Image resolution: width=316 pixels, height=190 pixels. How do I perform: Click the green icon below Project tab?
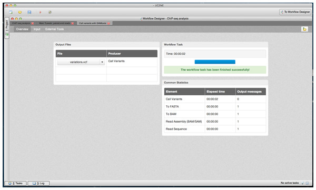[7, 35]
